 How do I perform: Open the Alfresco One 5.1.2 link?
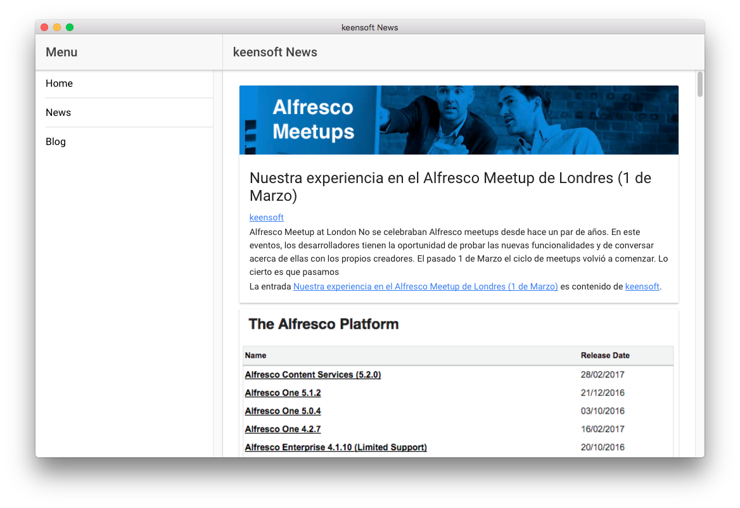(x=283, y=393)
